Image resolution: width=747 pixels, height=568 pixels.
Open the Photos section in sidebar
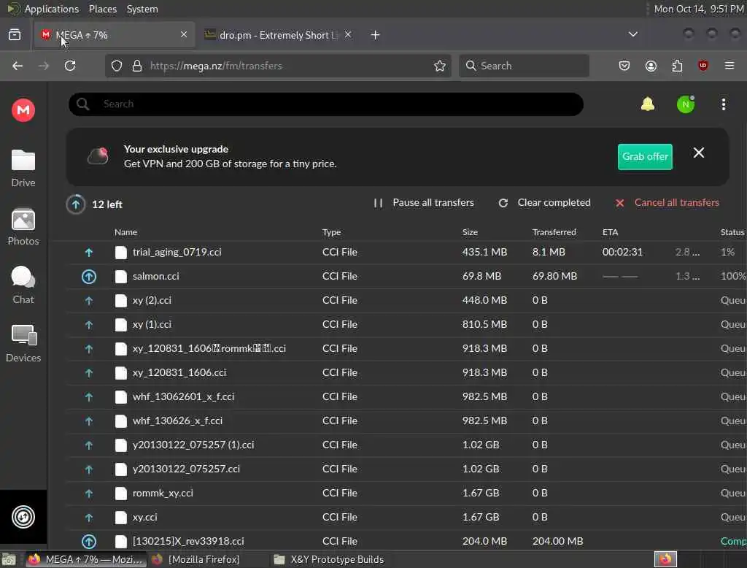[x=23, y=227]
